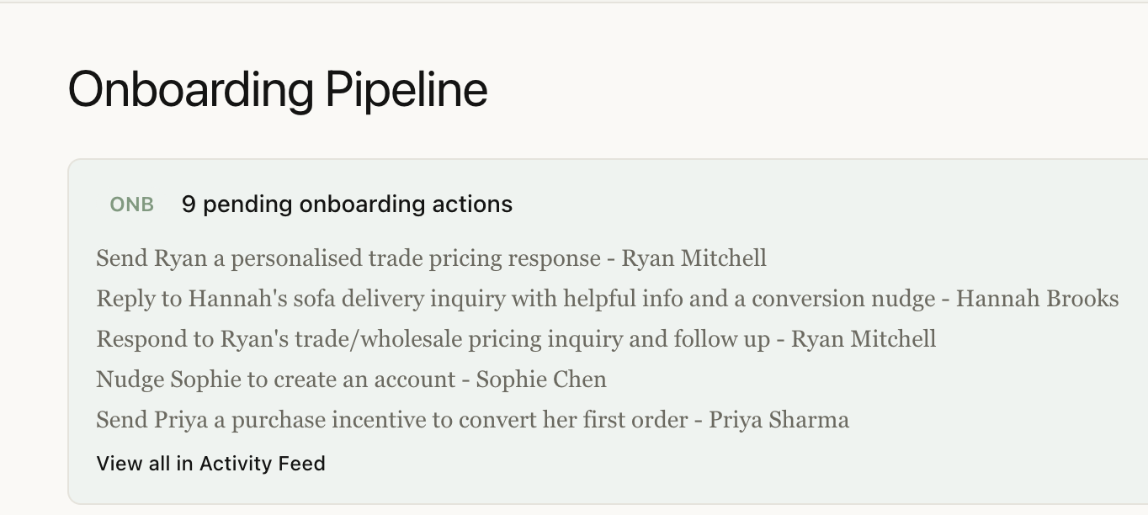Viewport: 1148px width, 515px height.
Task: Click Ryan Mitchell's name on the first action
Action: pos(696,258)
